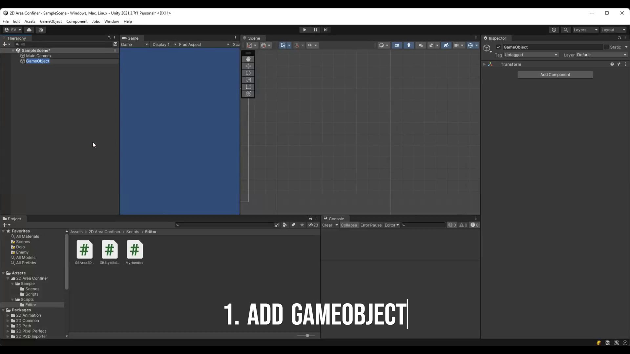Open the Window menu
The height and width of the screenshot is (354, 630).
(x=112, y=21)
